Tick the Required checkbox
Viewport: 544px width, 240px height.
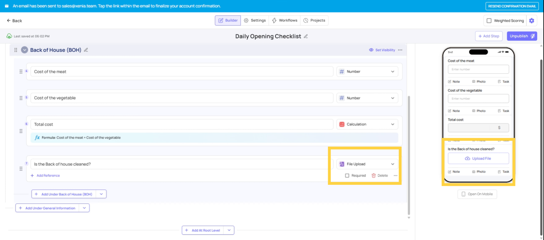click(x=347, y=175)
